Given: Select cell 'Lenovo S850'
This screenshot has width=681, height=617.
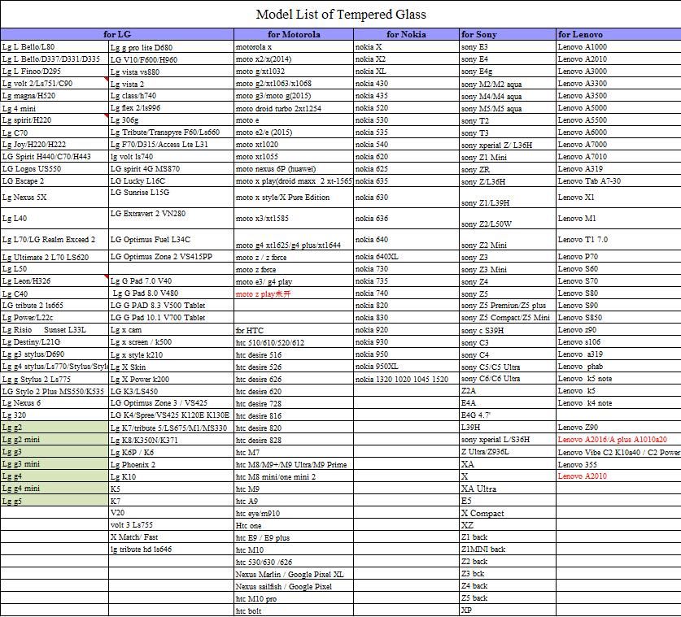Looking at the screenshot, I should pyautogui.click(x=618, y=318).
